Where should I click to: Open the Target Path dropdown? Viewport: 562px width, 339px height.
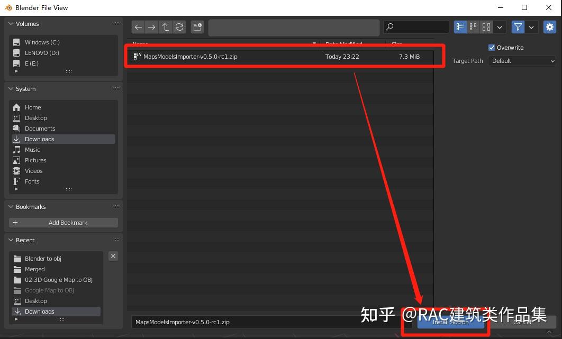pos(522,61)
